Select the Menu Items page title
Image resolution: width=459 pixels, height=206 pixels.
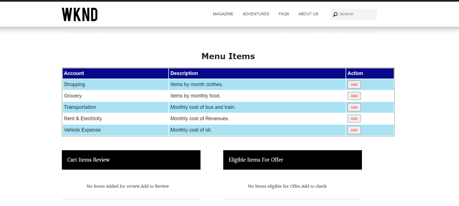click(x=228, y=56)
